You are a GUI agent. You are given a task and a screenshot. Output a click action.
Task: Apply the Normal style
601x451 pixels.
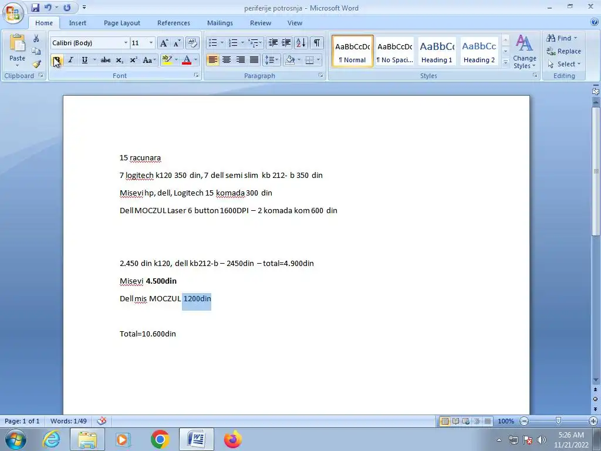click(353, 52)
